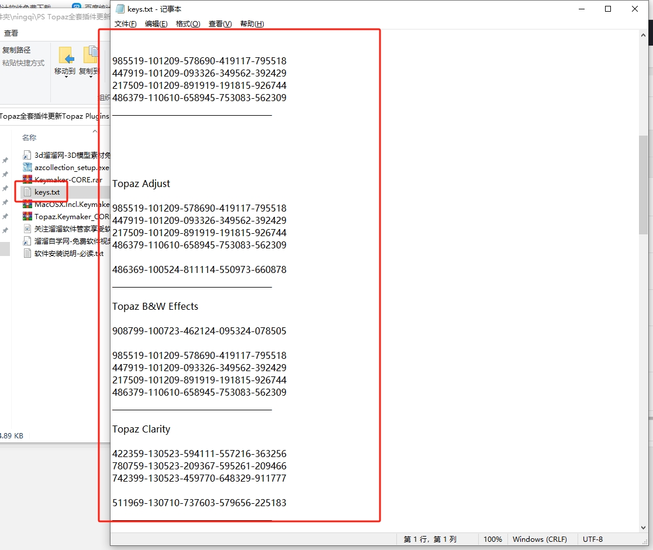Click 第 1 行, 第 1 列 status entry
Screen dimensions: 653x550
(430, 539)
